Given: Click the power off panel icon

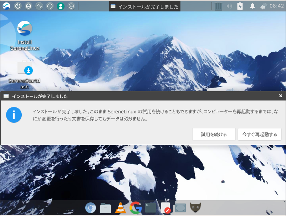Looking at the screenshot, I should pyautogui.click(x=18, y=6).
